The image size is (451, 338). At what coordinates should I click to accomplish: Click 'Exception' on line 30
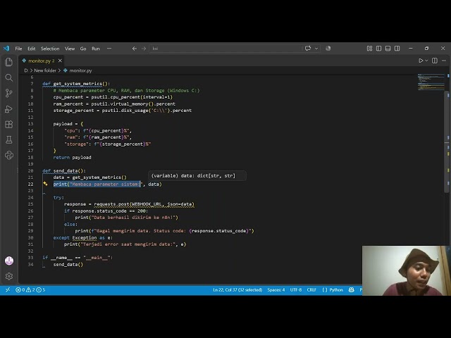[x=85, y=238]
